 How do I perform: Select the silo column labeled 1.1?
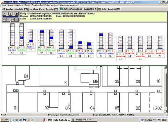pyautogui.click(x=12, y=39)
